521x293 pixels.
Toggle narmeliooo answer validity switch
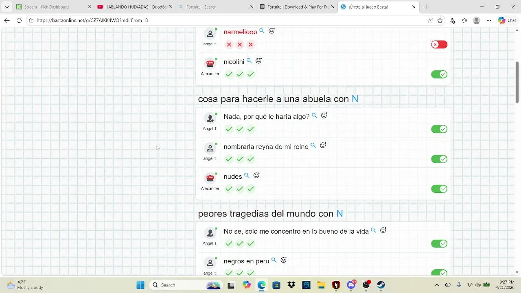click(x=439, y=44)
